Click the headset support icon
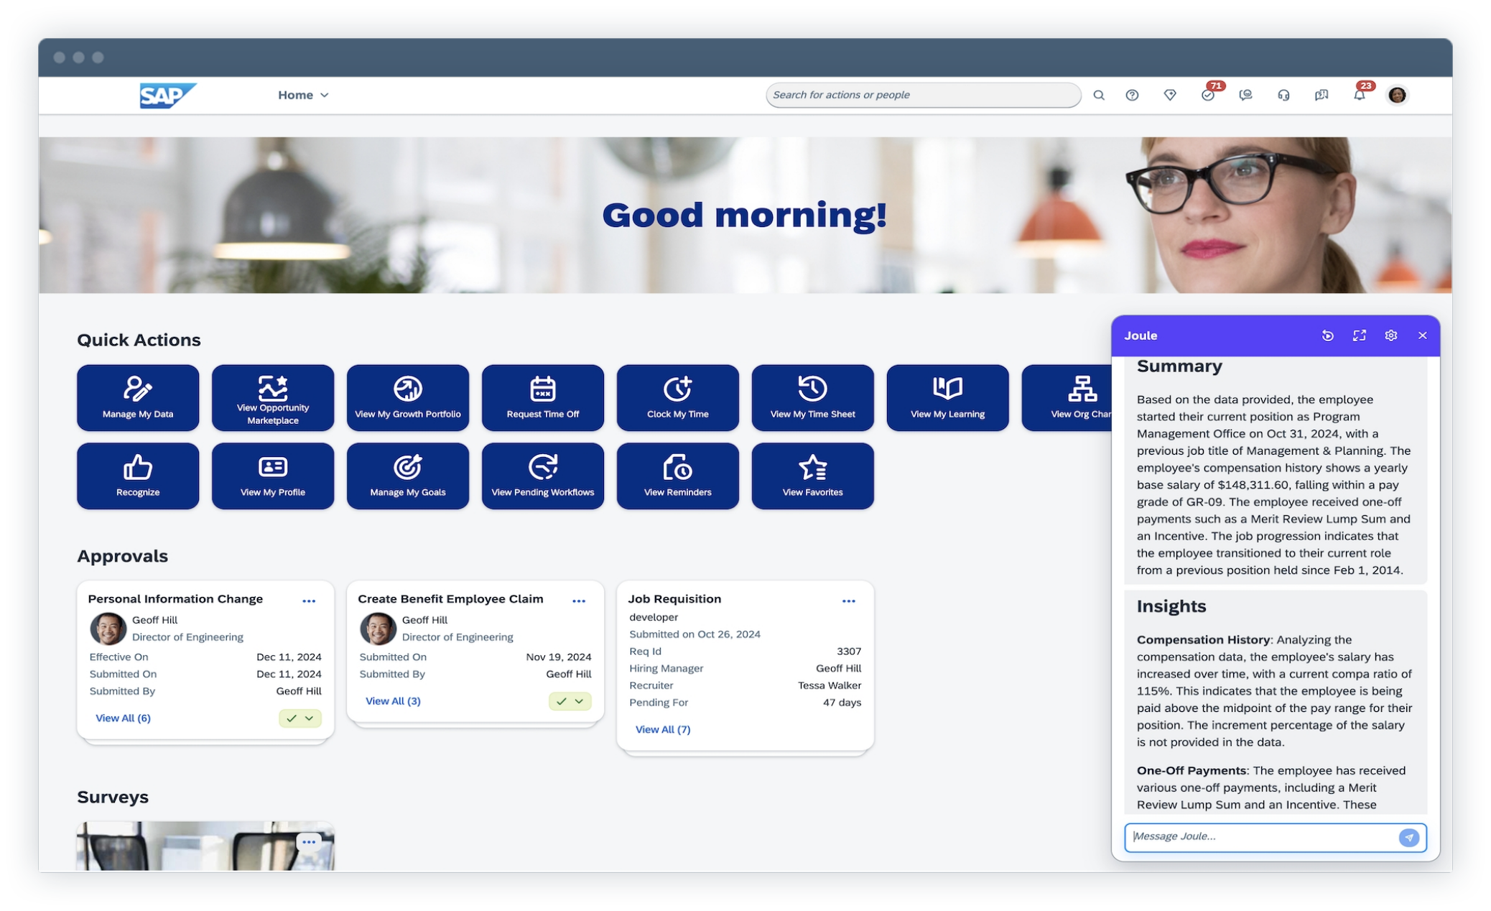The width and height of the screenshot is (1491, 911). (x=1283, y=95)
